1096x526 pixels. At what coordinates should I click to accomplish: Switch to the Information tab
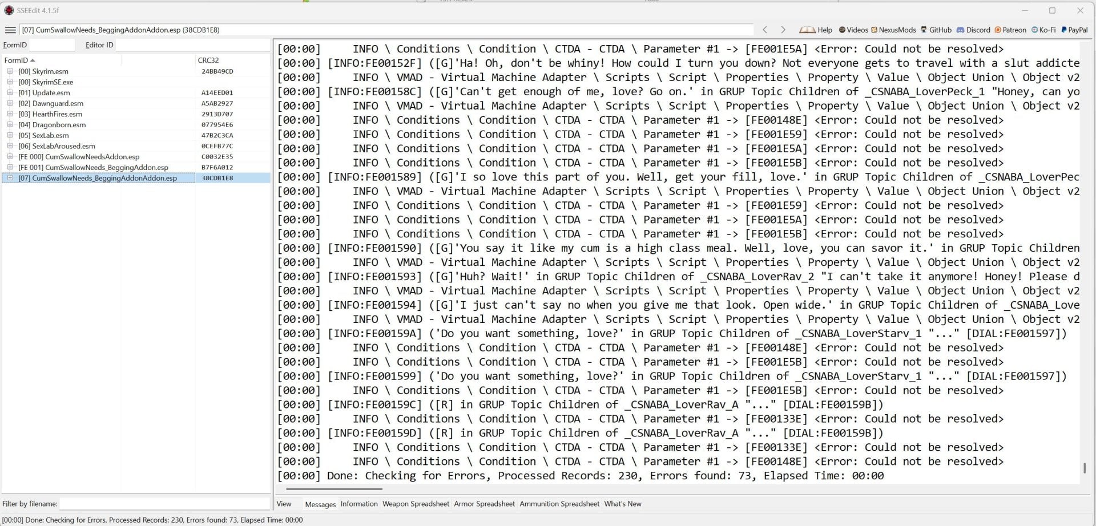(x=359, y=504)
